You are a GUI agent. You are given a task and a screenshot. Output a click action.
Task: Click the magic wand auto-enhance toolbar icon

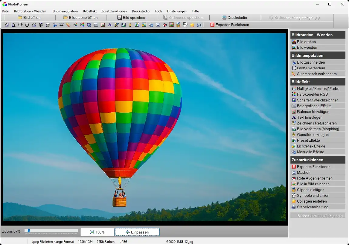pos(68,25)
